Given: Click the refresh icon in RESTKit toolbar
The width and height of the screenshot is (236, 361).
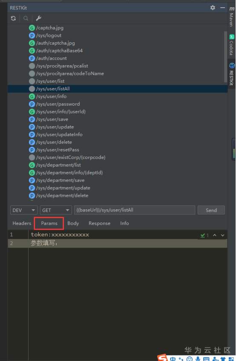Looking at the screenshot, I should click(13, 18).
